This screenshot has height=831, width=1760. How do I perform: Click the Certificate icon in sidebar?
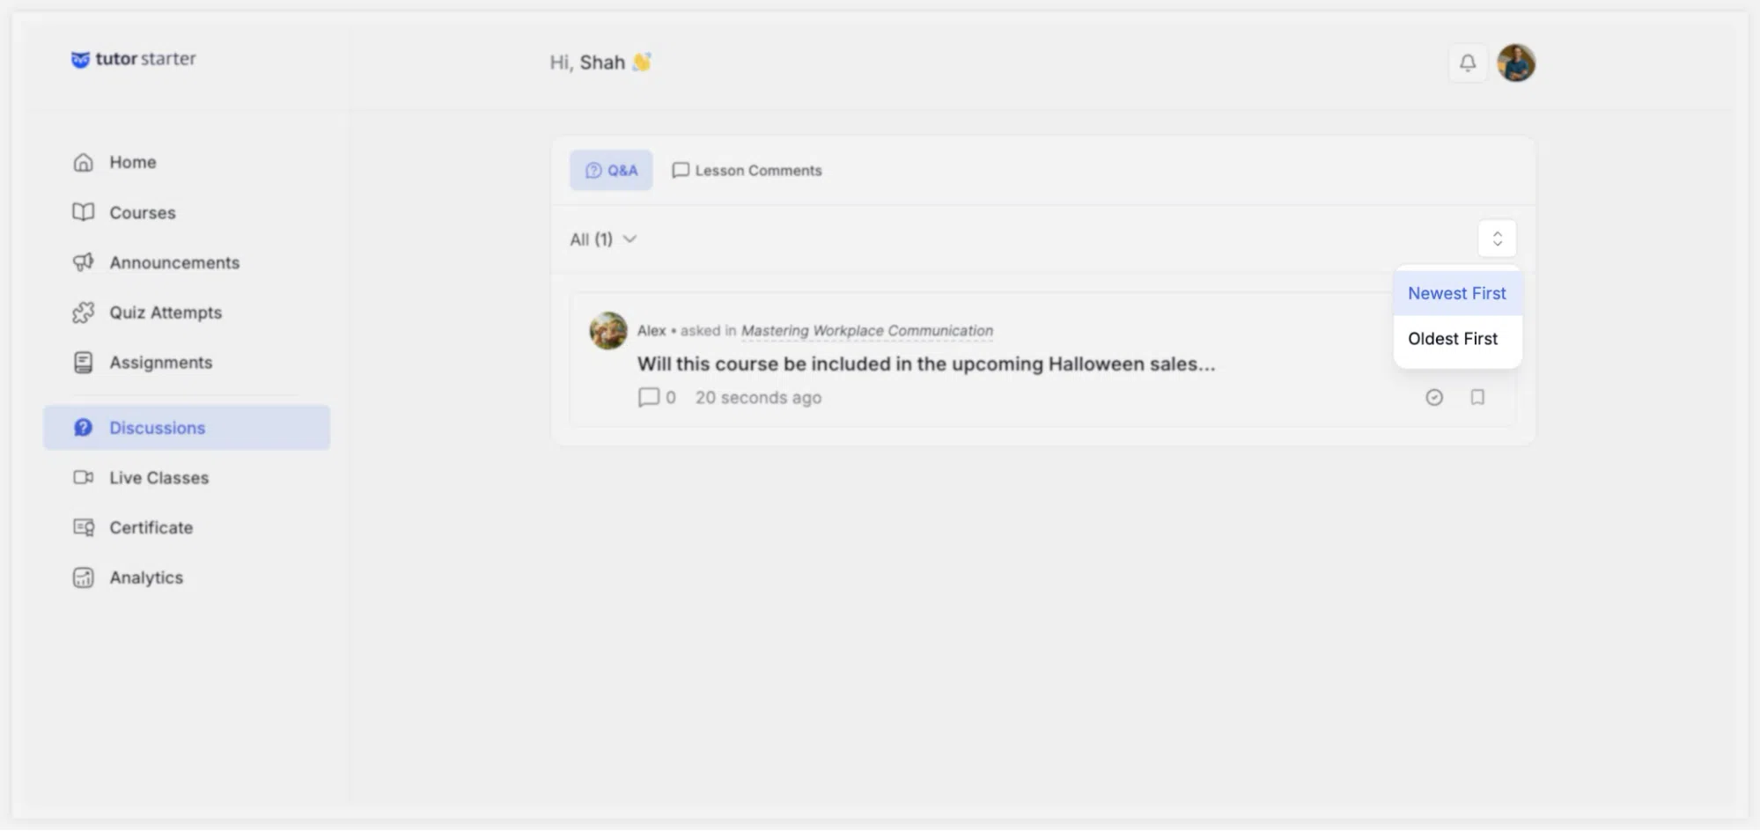click(83, 527)
